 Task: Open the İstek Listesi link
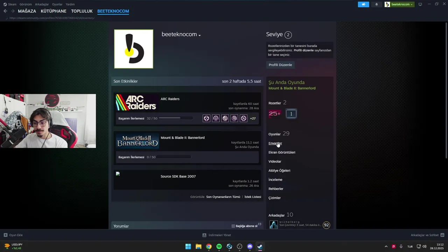(253, 197)
